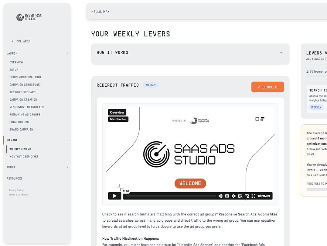Show the video transcript icon
This screenshot has width=327, height=246.
tap(240, 196)
